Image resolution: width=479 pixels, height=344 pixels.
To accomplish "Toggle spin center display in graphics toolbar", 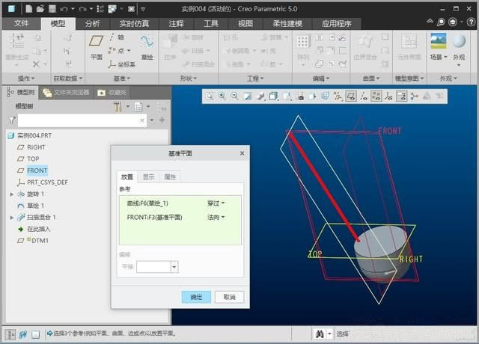I will 414,96.
